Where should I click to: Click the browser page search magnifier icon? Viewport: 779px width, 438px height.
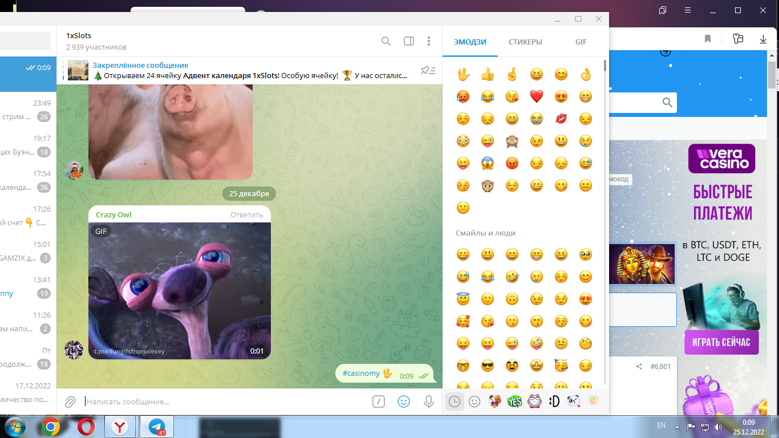(667, 103)
